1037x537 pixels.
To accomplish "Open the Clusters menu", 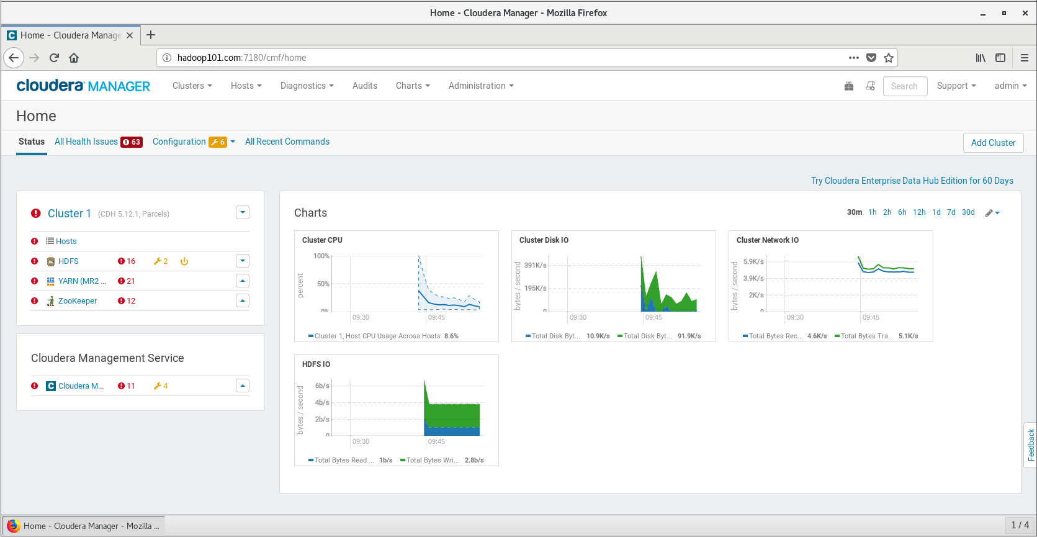I will coord(192,86).
